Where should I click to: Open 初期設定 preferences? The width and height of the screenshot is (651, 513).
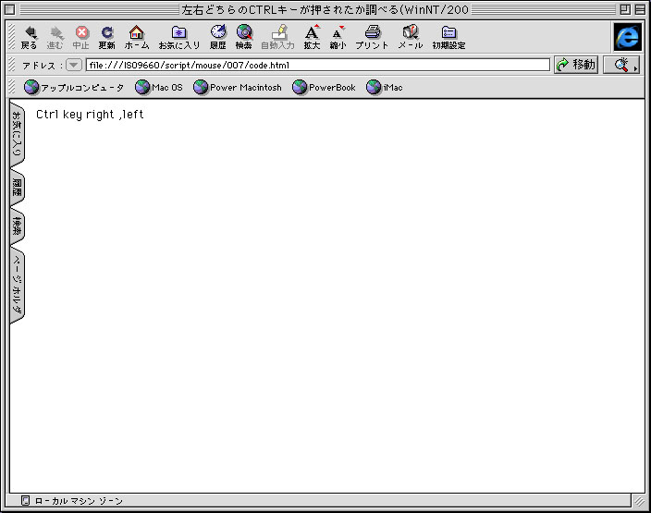448,37
